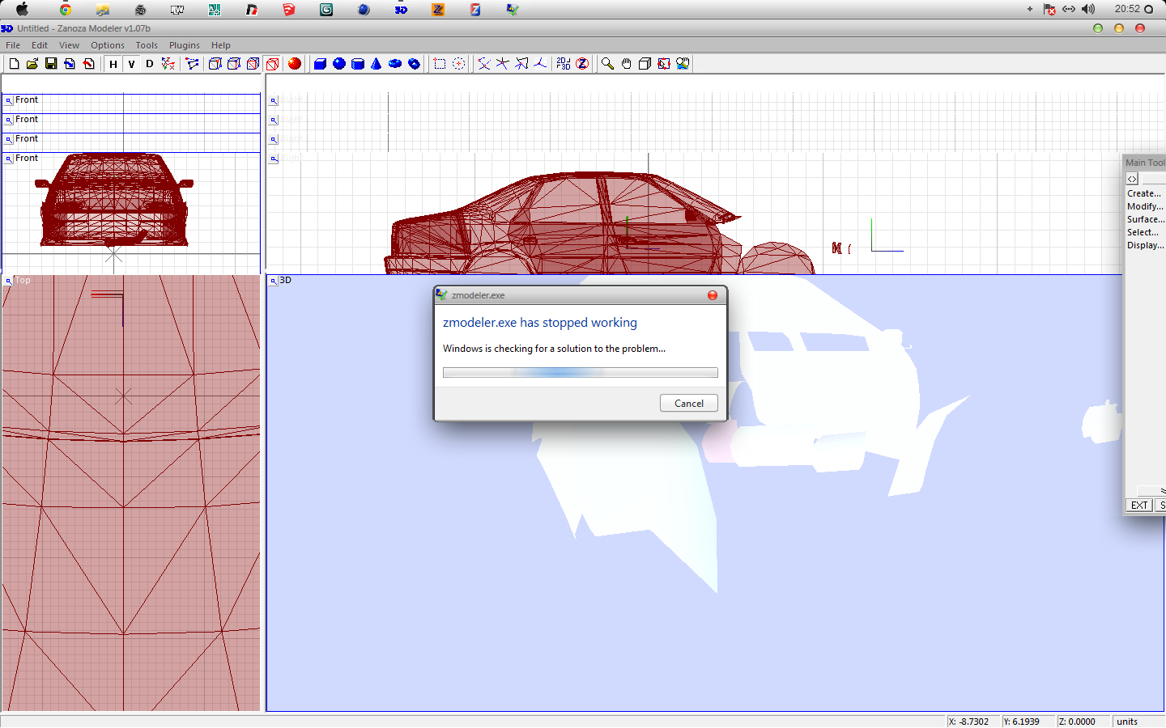The width and height of the screenshot is (1166, 728).
Task: Click the magnifier with picture icon
Action: (683, 64)
